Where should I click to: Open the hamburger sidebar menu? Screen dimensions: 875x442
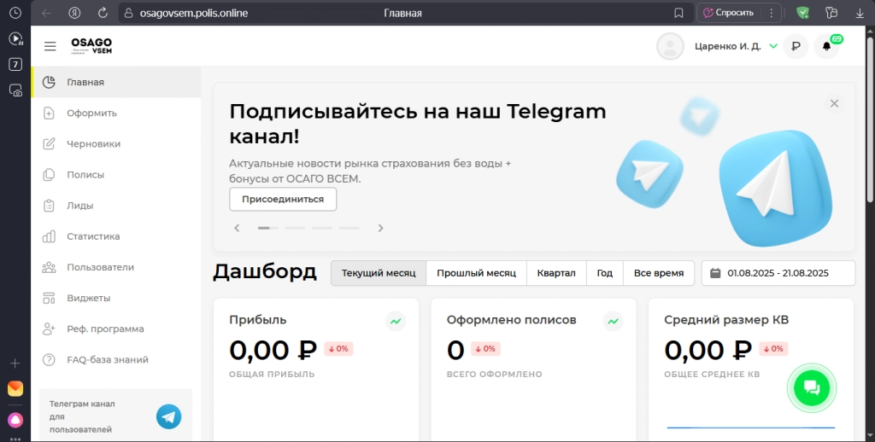50,46
